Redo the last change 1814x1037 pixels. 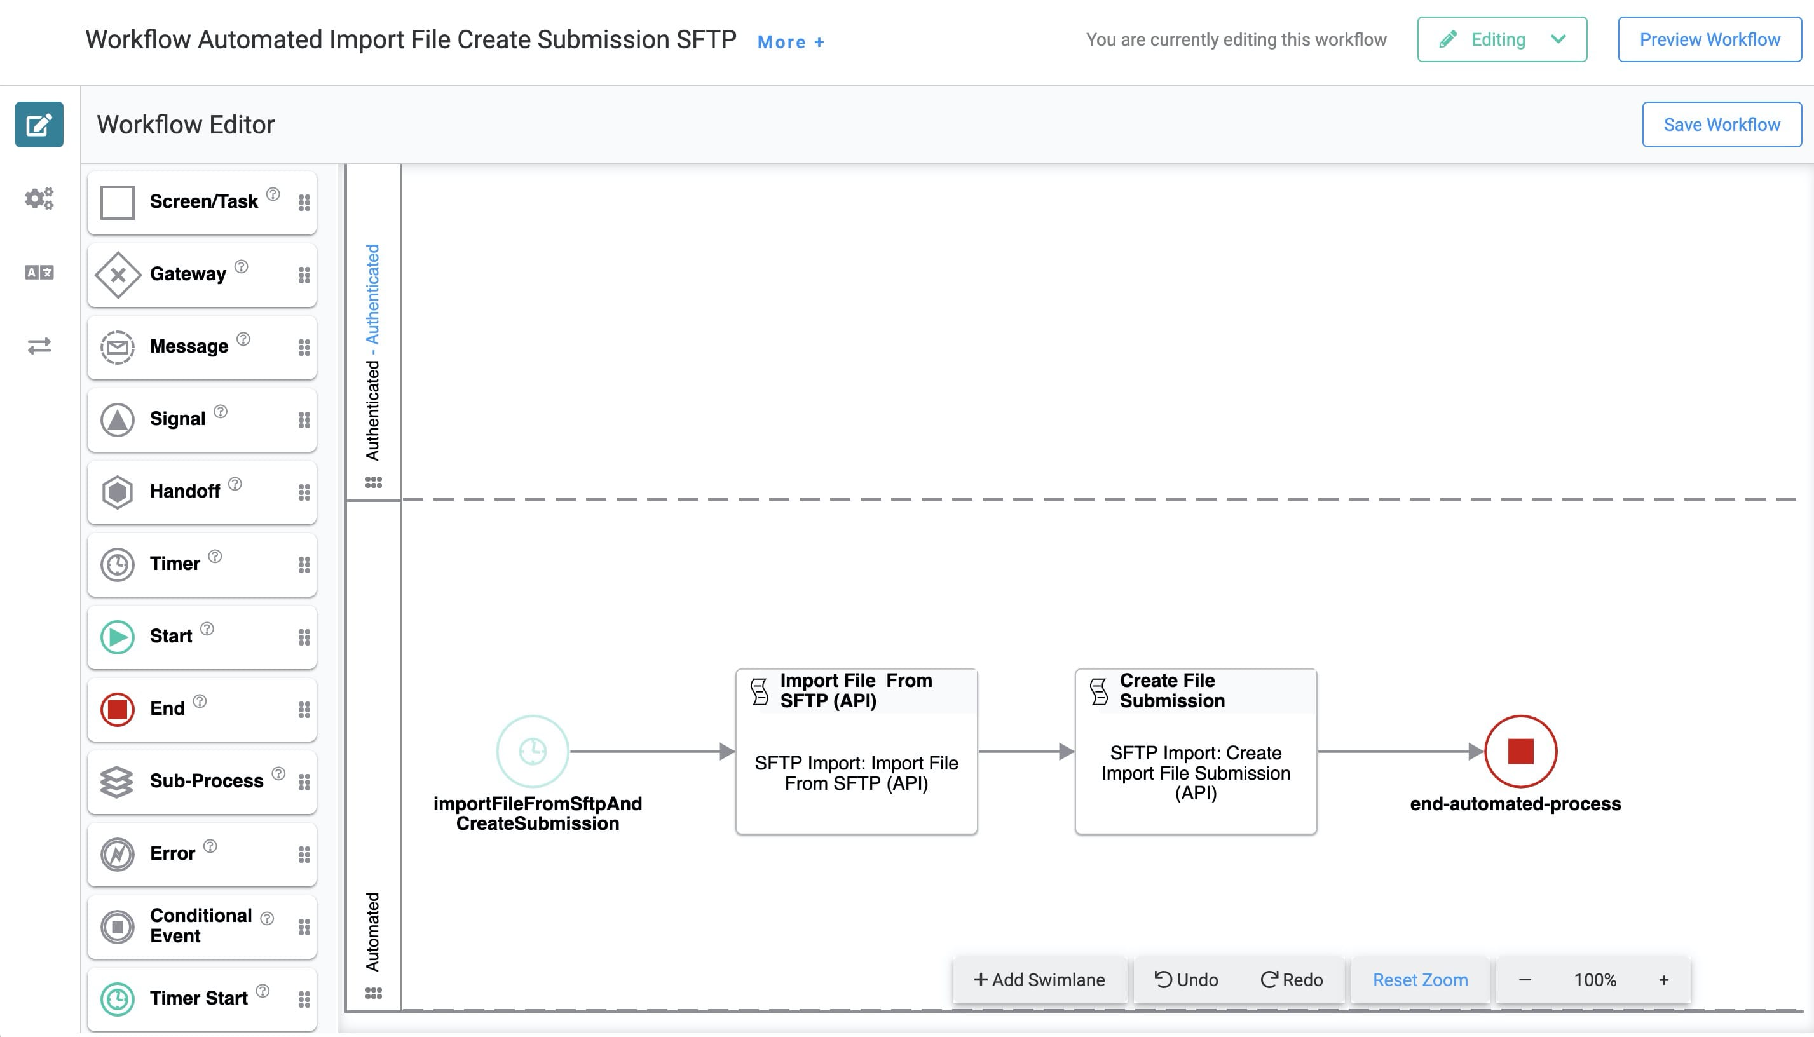[x=1292, y=980]
